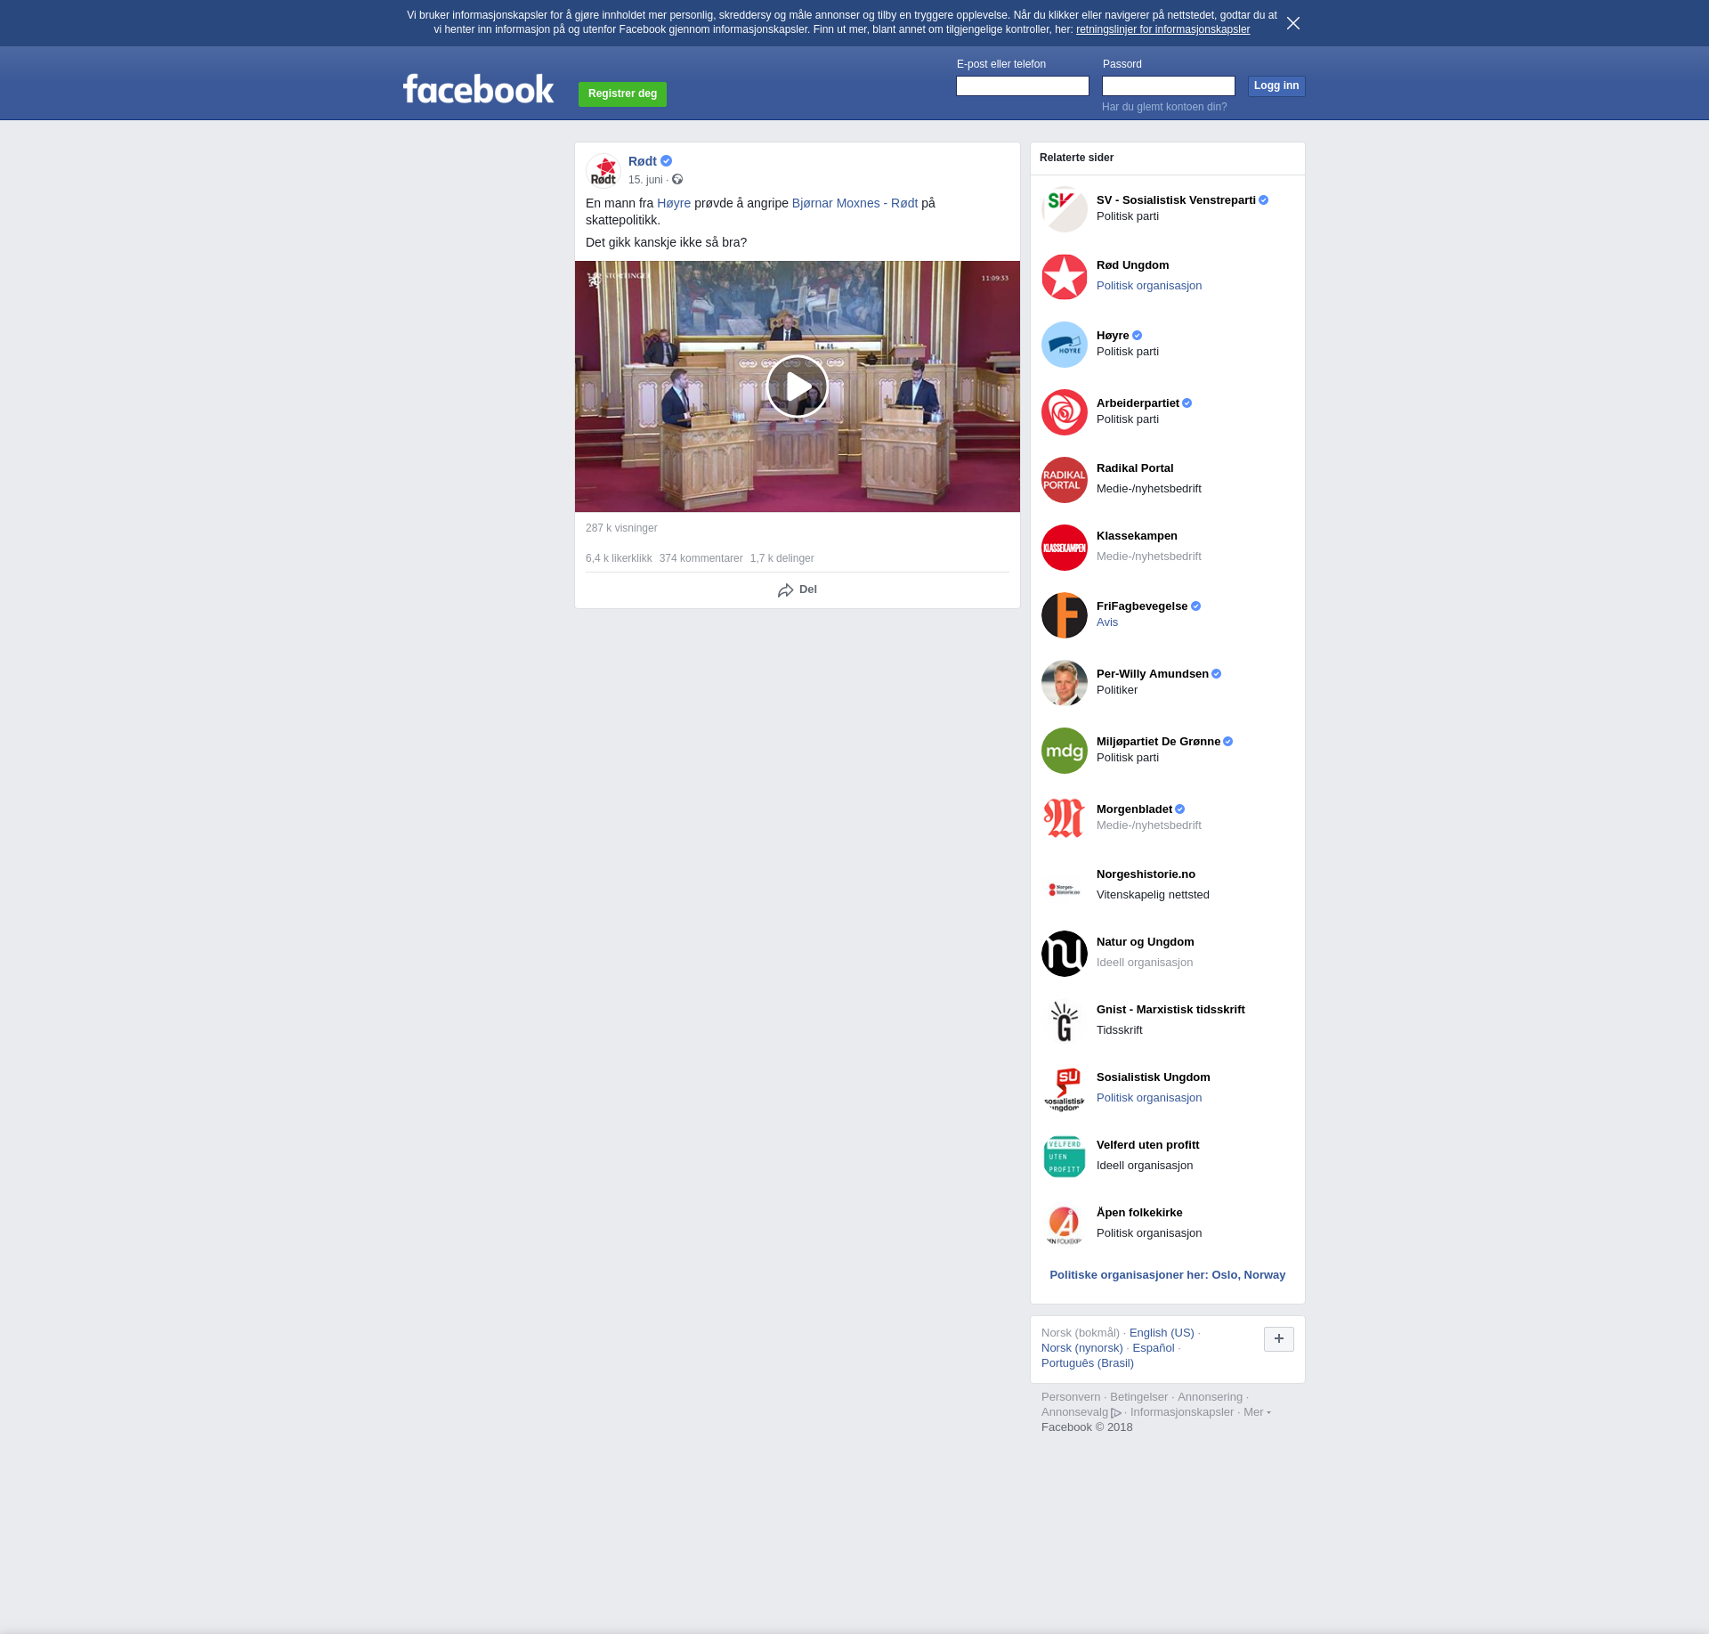Open the Høyre page logo in sidebar
Screen dimensions: 1709x1634
[1064, 345]
